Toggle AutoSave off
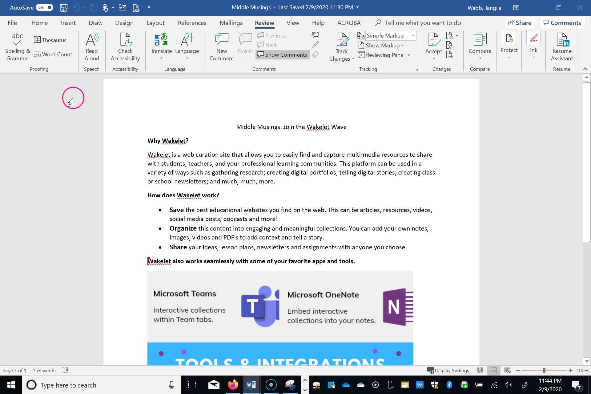Screen dimensions: 591x394 tap(44, 7)
